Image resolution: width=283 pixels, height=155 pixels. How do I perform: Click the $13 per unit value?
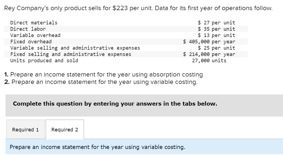click(216, 35)
